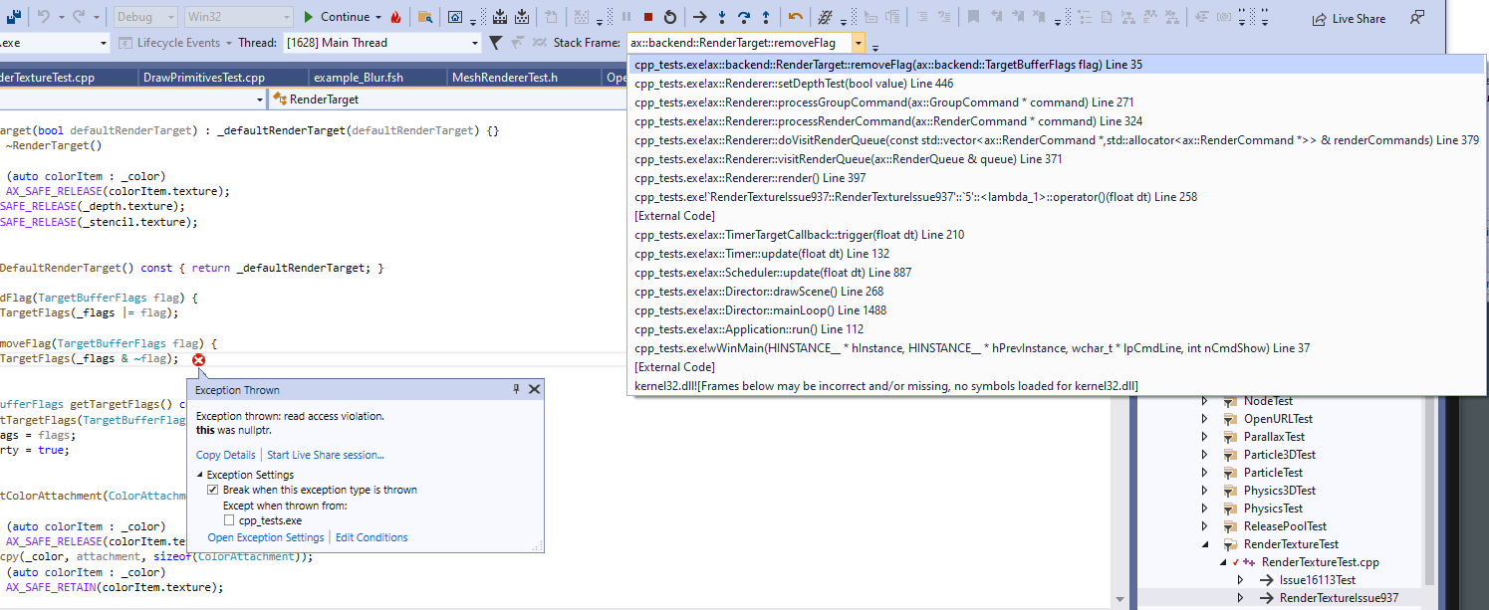Restart the debugger
The image size is (1489, 610).
pyautogui.click(x=669, y=17)
